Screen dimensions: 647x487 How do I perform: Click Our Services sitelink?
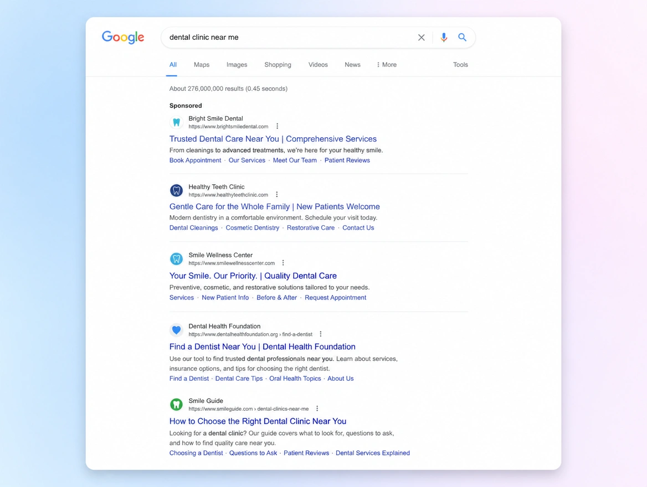click(247, 160)
